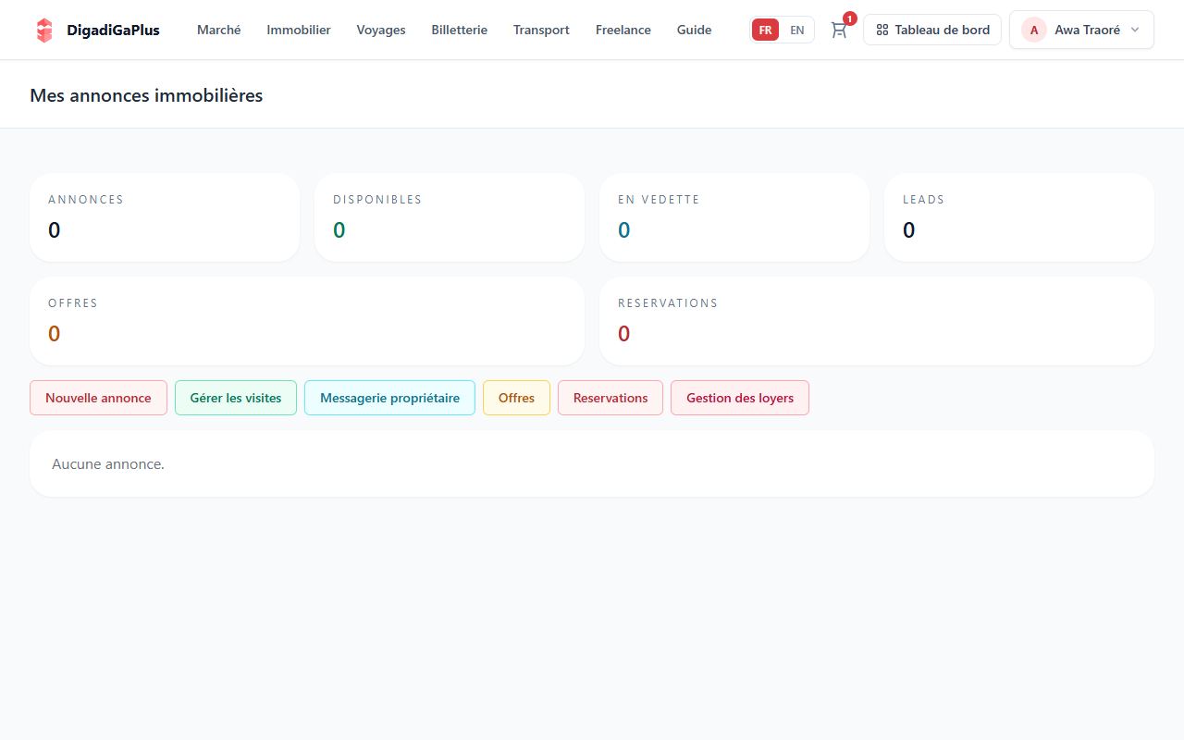This screenshot has height=740, width=1184.
Task: Open Gérer les visites
Action: 236,398
